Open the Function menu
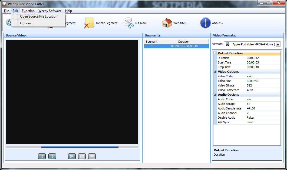Image resolution: width=287 pixels, height=170 pixels. pyautogui.click(x=28, y=11)
